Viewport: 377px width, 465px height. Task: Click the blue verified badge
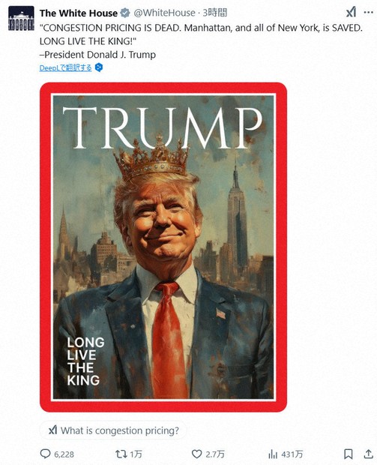click(x=125, y=13)
